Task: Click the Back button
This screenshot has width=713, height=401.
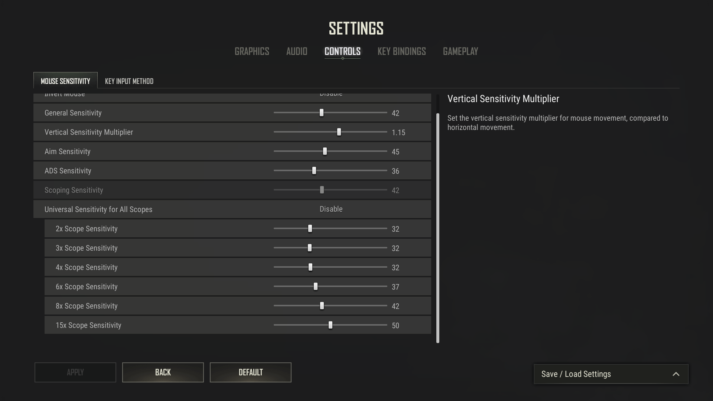Action: pos(163,372)
